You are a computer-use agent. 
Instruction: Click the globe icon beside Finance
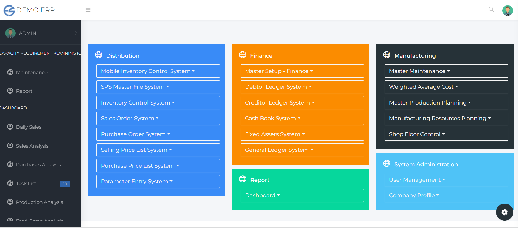click(243, 55)
